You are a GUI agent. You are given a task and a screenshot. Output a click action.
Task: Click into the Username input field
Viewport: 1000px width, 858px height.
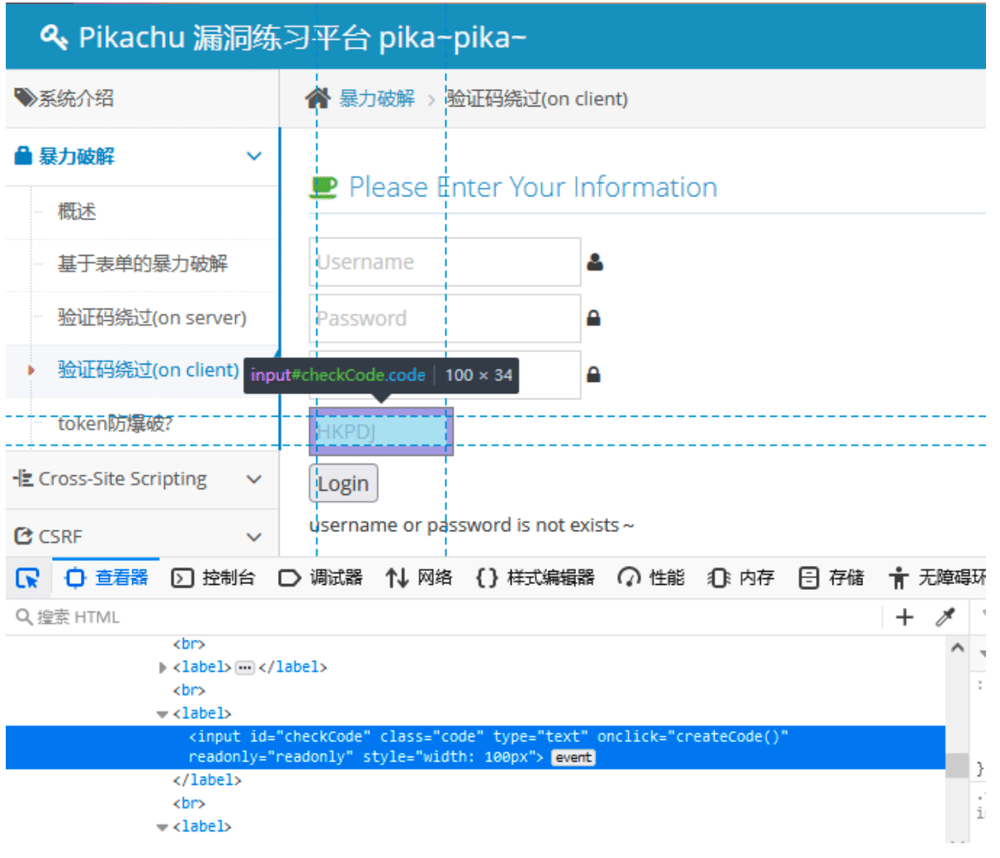[x=445, y=262]
